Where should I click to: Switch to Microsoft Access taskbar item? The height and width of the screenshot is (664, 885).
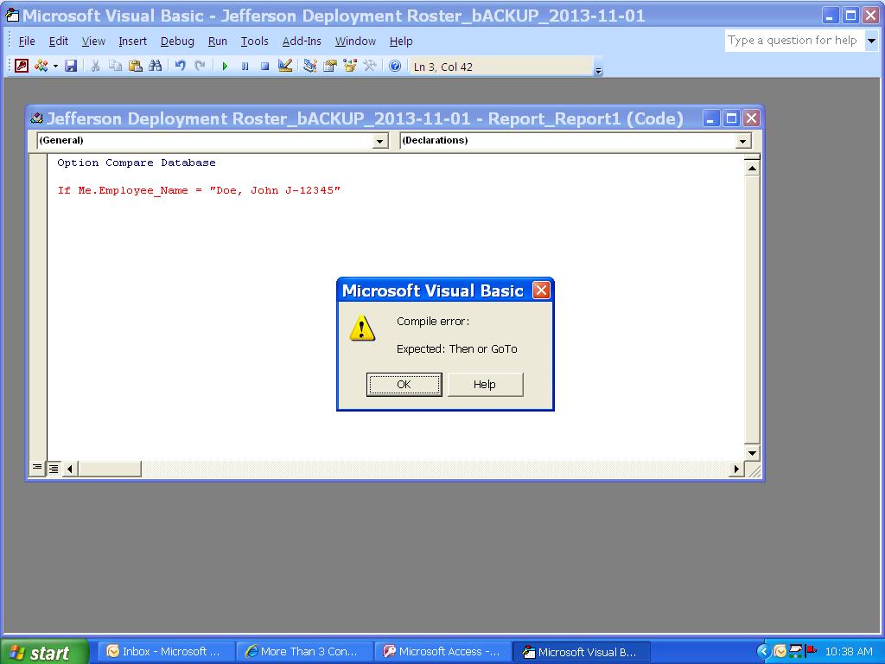(443, 652)
